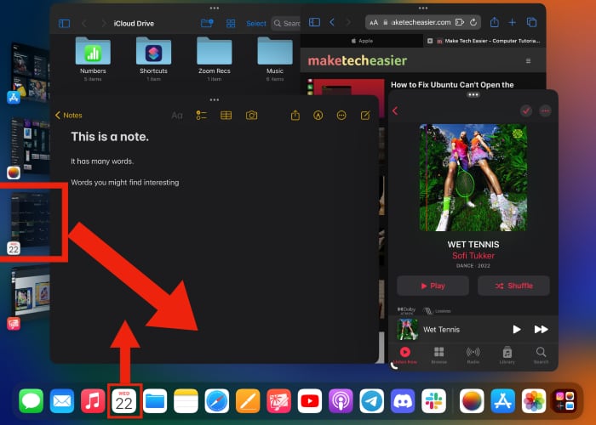Switch to Library tab in Music
The height and width of the screenshot is (425, 596).
click(x=507, y=355)
